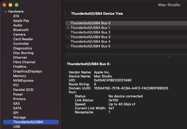Click the Link Status value 0x100

(x=113, y=100)
